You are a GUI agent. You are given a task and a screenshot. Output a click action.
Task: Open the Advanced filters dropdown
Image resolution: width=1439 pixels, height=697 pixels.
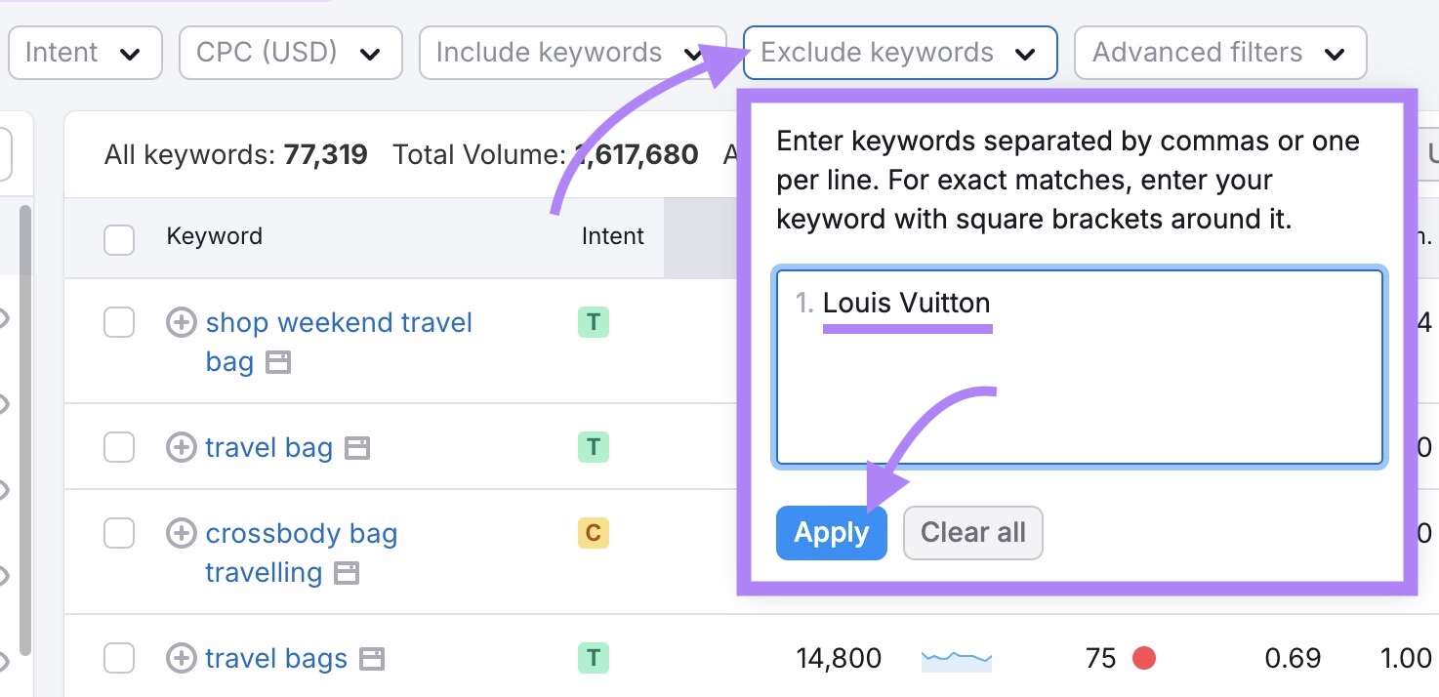[1219, 53]
